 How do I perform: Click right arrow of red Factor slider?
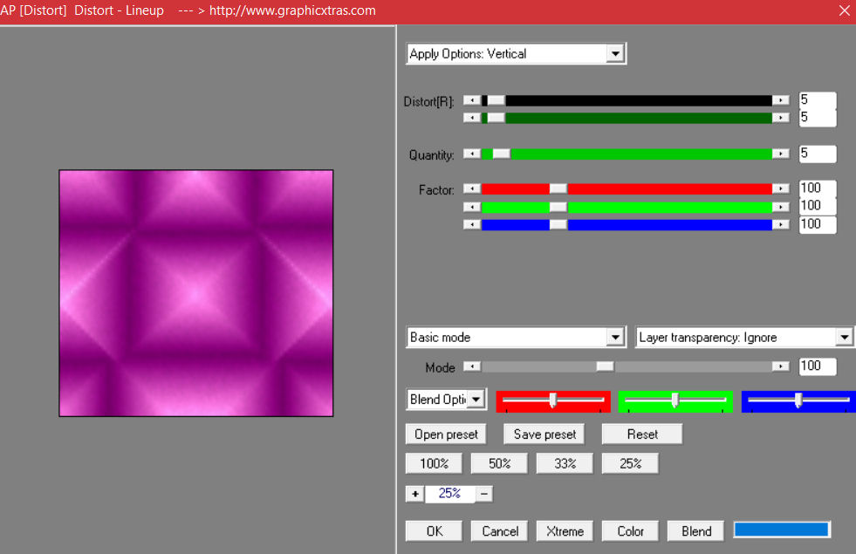781,188
